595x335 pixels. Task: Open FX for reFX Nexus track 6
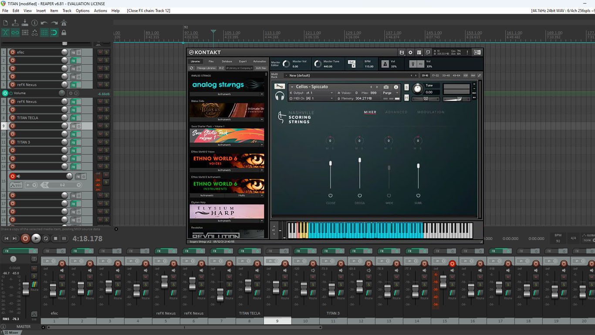[x=73, y=102]
